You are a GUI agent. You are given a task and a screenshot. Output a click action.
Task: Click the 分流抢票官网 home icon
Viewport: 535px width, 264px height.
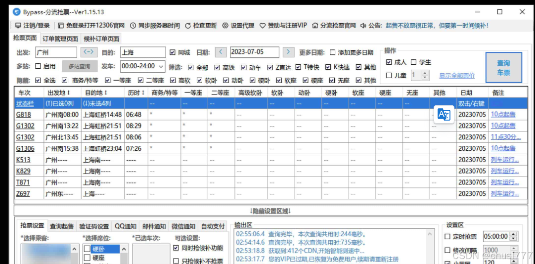point(315,26)
